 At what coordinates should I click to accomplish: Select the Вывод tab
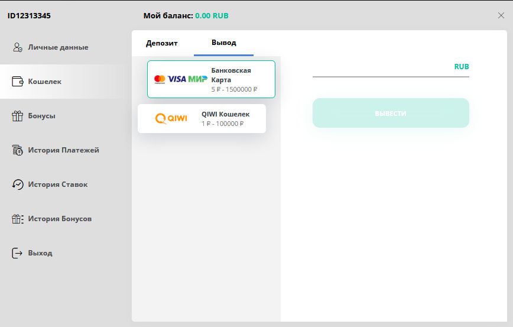click(223, 43)
